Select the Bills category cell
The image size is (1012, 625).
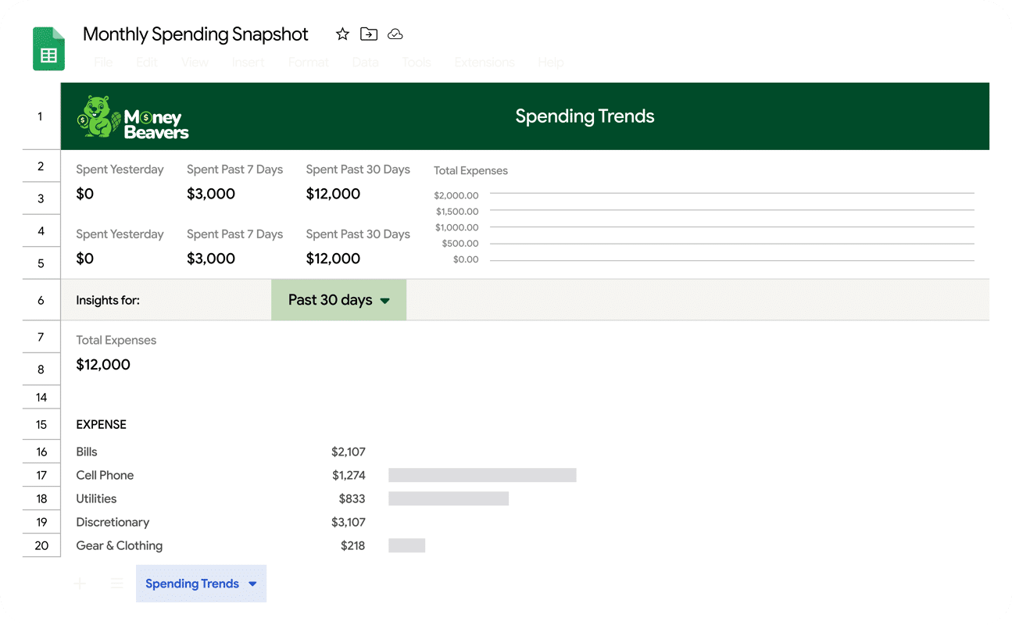(87, 452)
